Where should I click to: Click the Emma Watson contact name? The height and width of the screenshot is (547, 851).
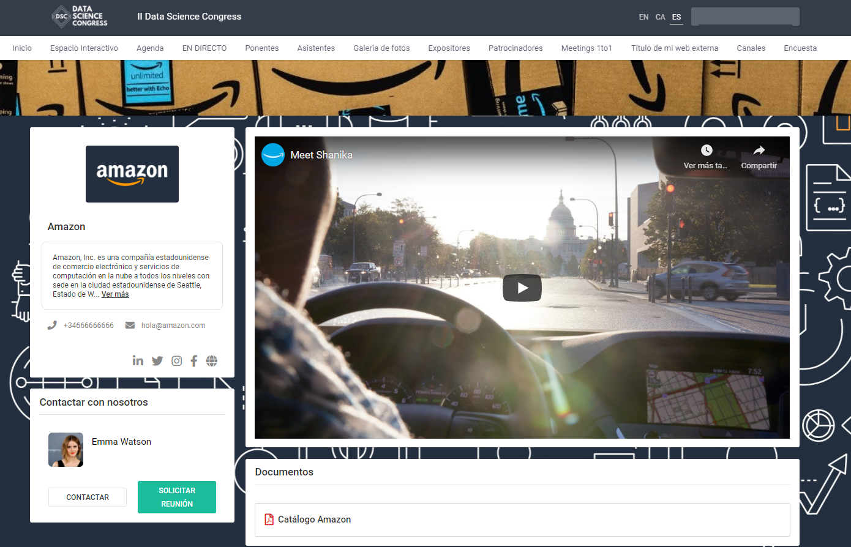121,442
